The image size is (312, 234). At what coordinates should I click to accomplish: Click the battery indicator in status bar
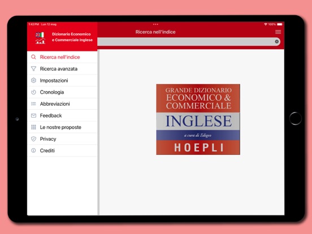[280, 24]
